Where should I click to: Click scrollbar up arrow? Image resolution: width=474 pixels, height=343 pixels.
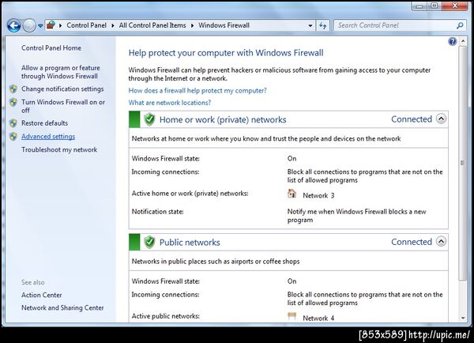click(x=463, y=41)
